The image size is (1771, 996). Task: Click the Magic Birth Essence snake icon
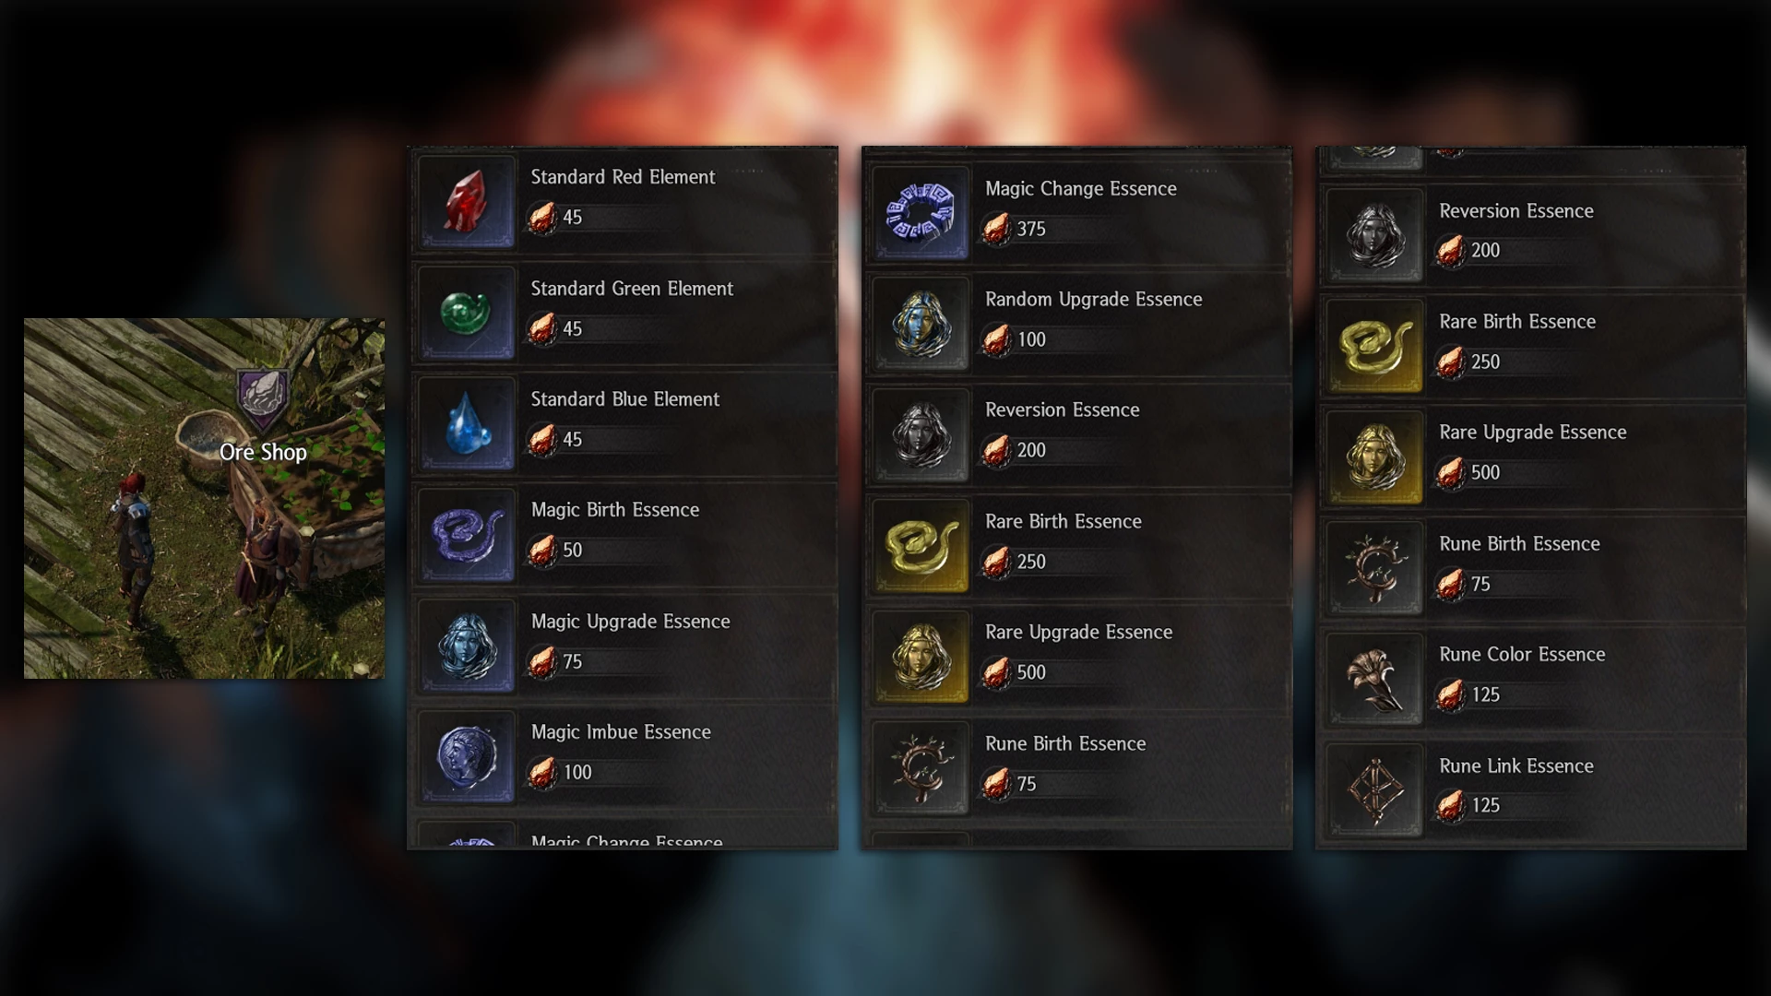[x=467, y=535]
